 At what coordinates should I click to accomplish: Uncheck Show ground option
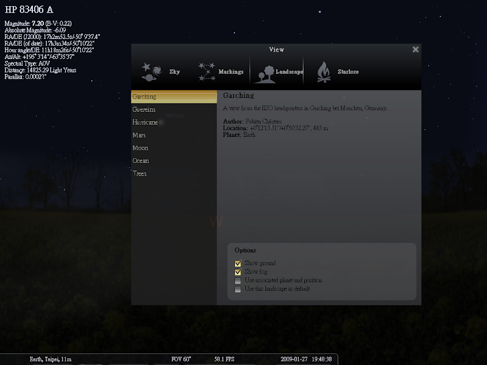click(238, 263)
